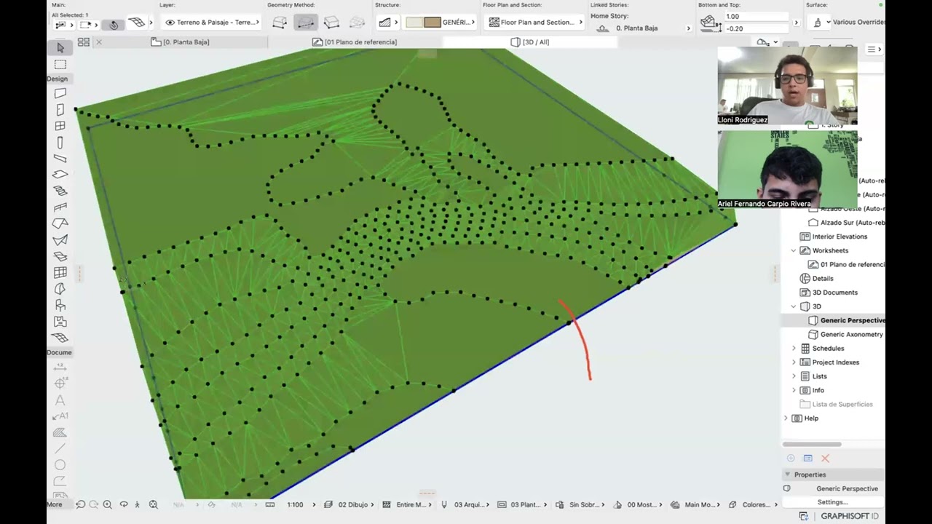The height and width of the screenshot is (524, 932).
Task: Click the Explore walk figure icon
Action: (137, 504)
